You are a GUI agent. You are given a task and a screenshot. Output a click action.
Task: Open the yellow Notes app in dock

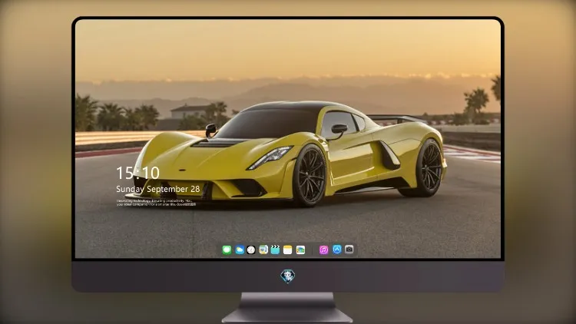[x=288, y=250]
